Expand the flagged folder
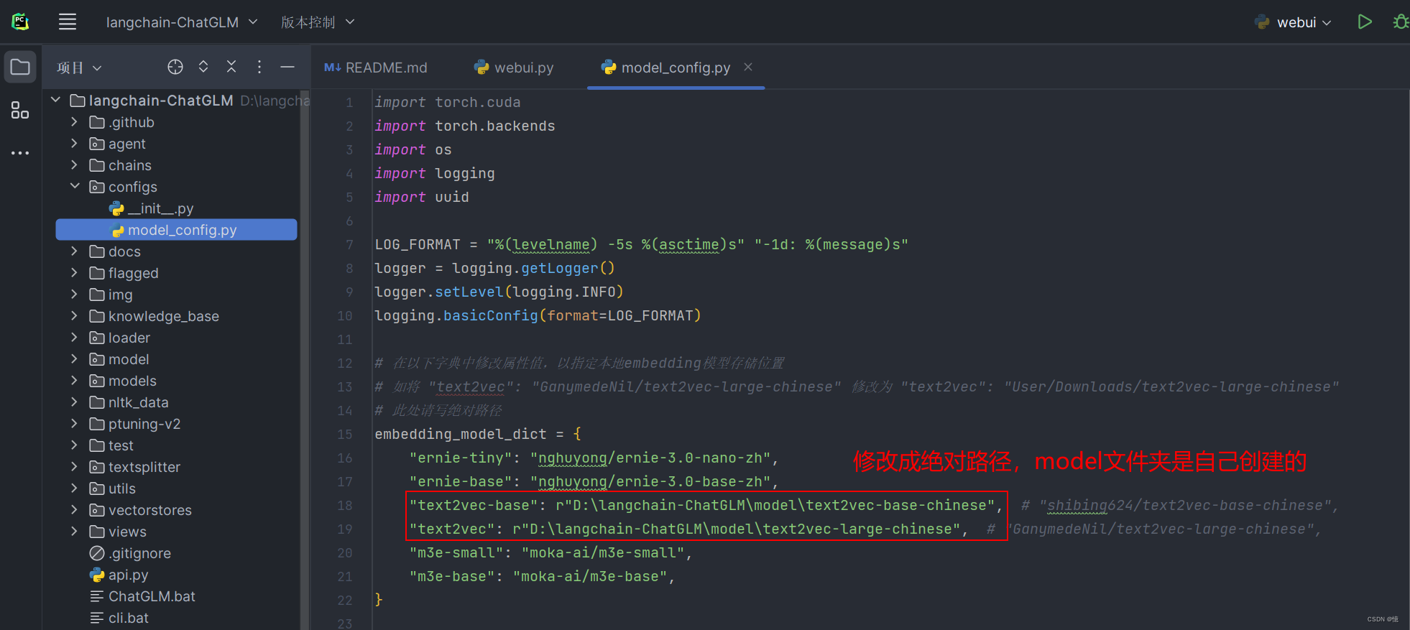Screen dimensions: 1410x630 click(x=74, y=273)
